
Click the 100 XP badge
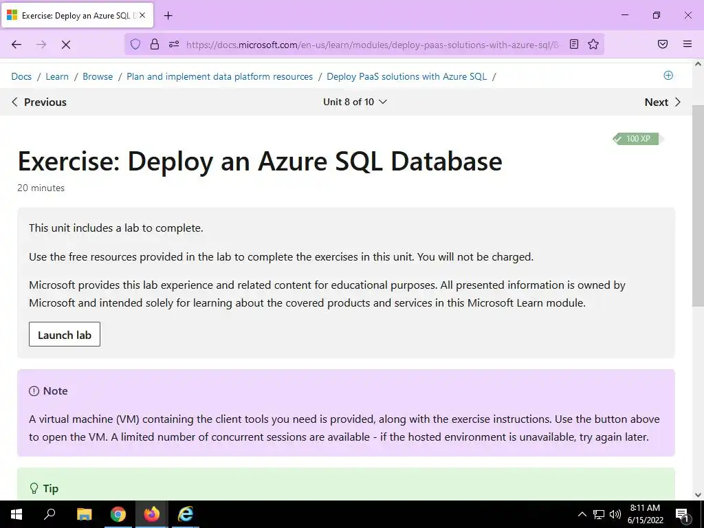point(637,139)
